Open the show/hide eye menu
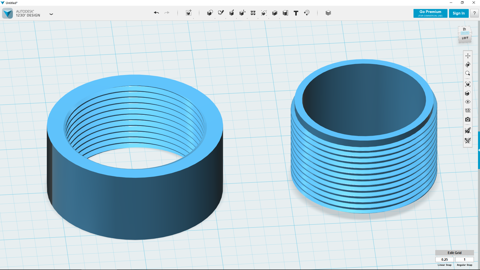The image size is (480, 270). (x=468, y=102)
